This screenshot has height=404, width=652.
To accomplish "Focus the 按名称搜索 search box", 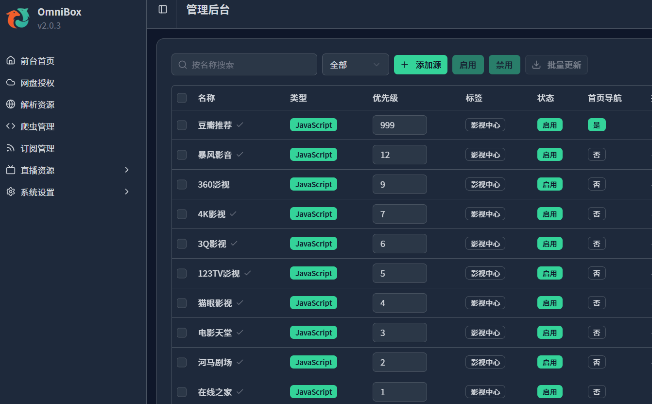I will click(244, 65).
